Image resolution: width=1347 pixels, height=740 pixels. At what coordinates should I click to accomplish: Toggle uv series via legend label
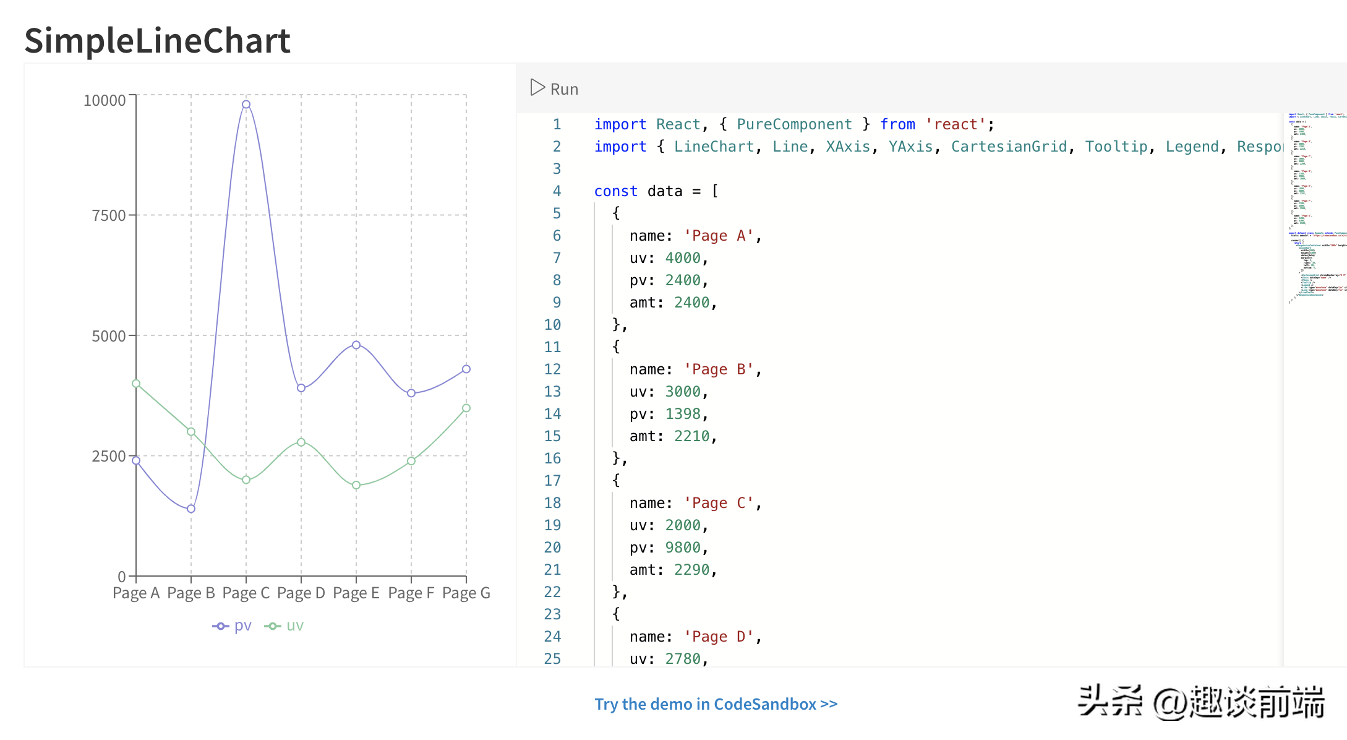pyautogui.click(x=295, y=626)
